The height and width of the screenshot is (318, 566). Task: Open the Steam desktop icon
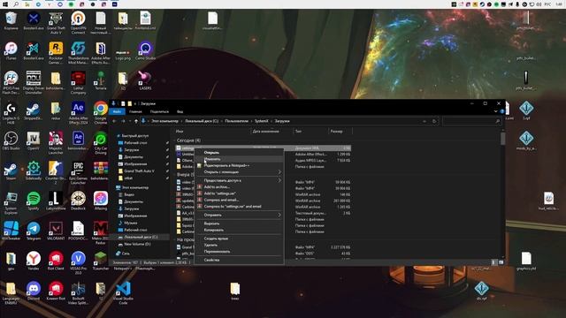tap(11, 171)
